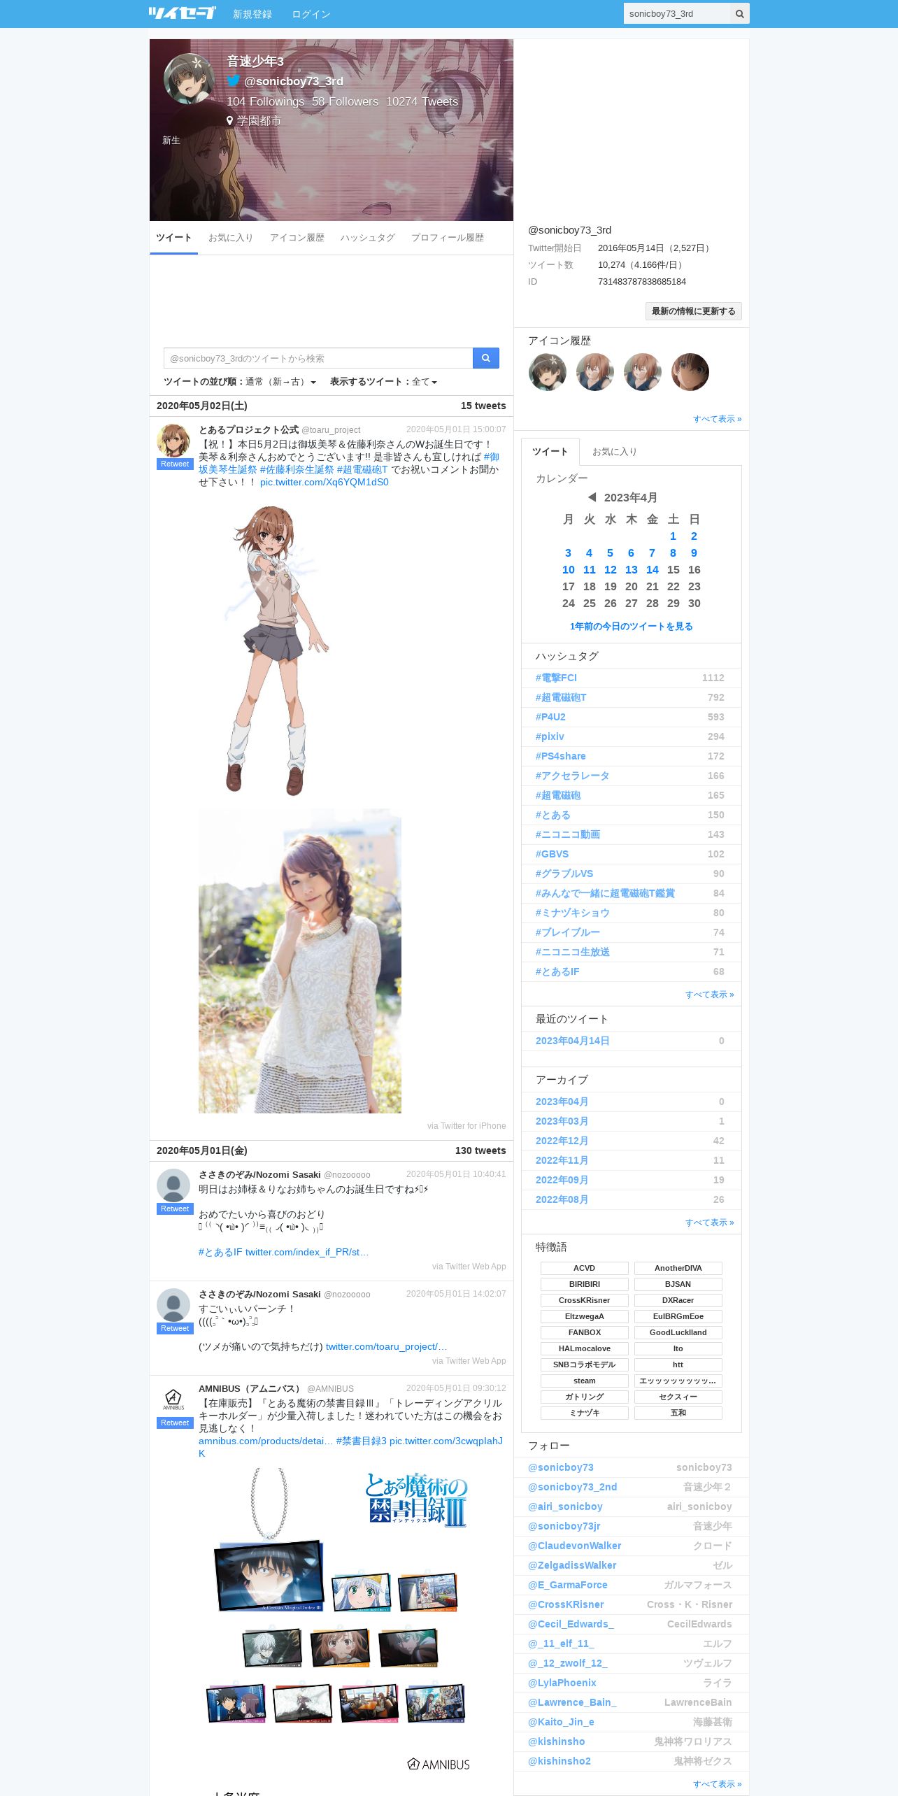Show all icon history link
The height and width of the screenshot is (1796, 898).
point(718,419)
